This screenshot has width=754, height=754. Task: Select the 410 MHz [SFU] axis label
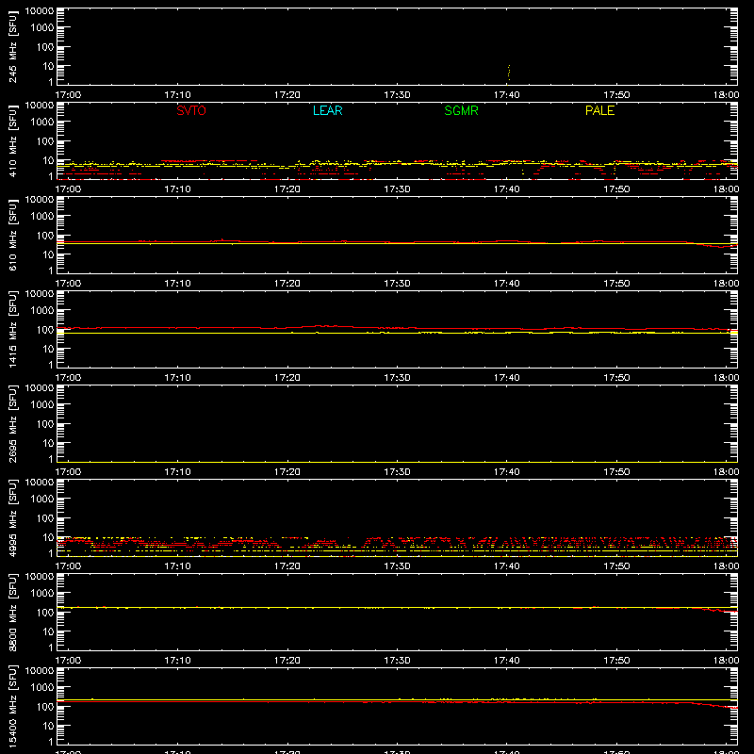coord(12,140)
